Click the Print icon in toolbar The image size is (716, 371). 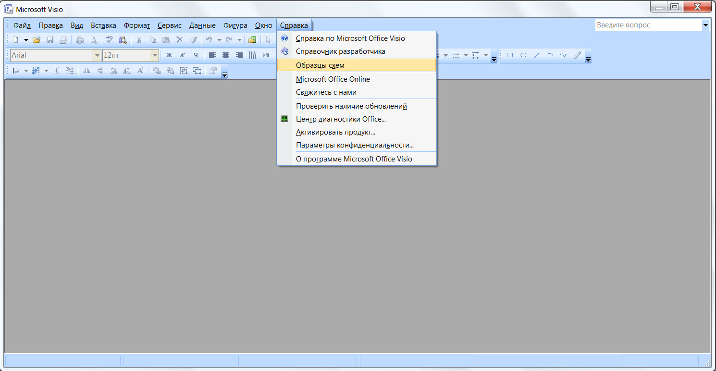tap(80, 40)
